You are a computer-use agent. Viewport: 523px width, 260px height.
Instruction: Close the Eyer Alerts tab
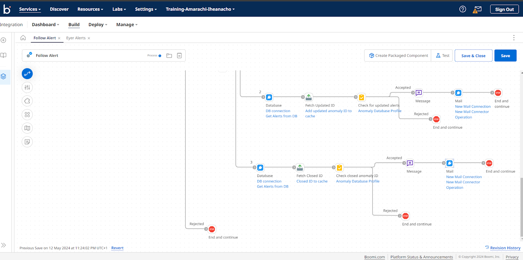tap(89, 38)
